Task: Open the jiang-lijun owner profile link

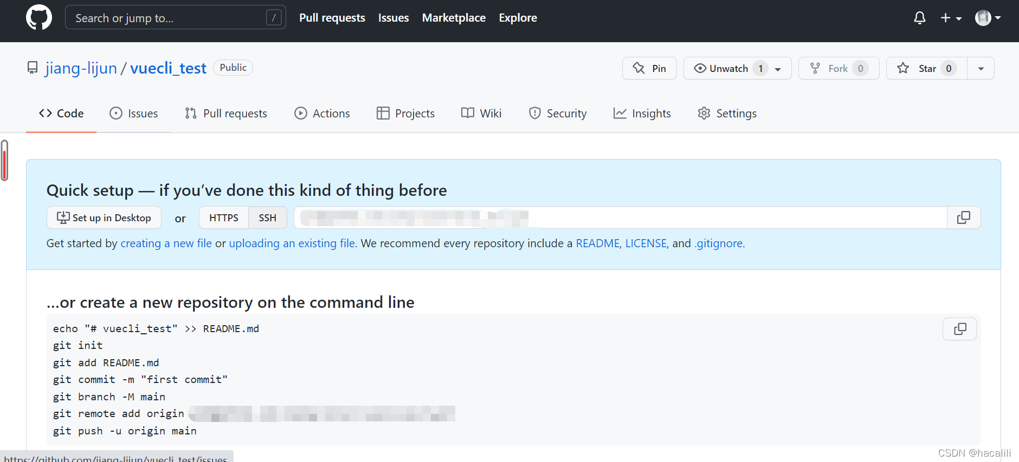Action: click(x=81, y=68)
